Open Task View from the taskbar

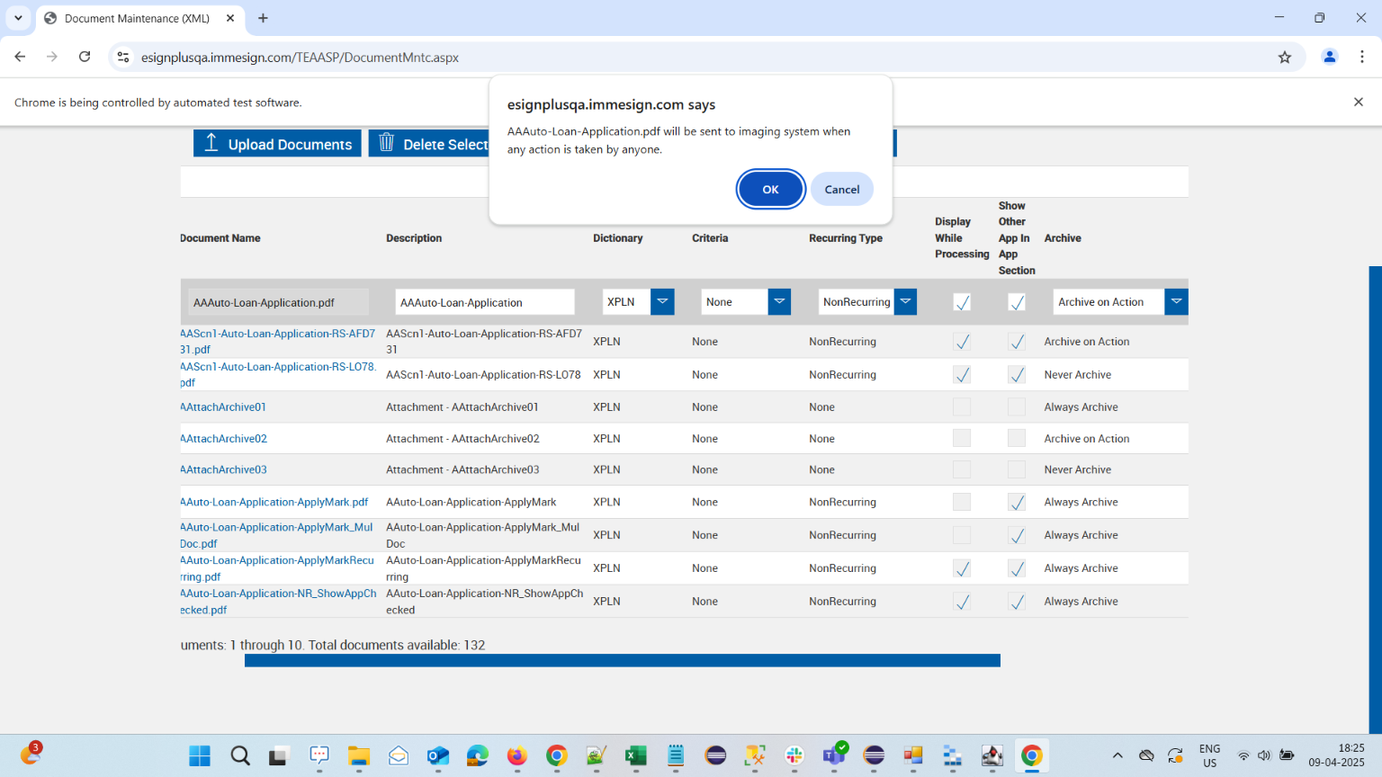[x=278, y=756]
